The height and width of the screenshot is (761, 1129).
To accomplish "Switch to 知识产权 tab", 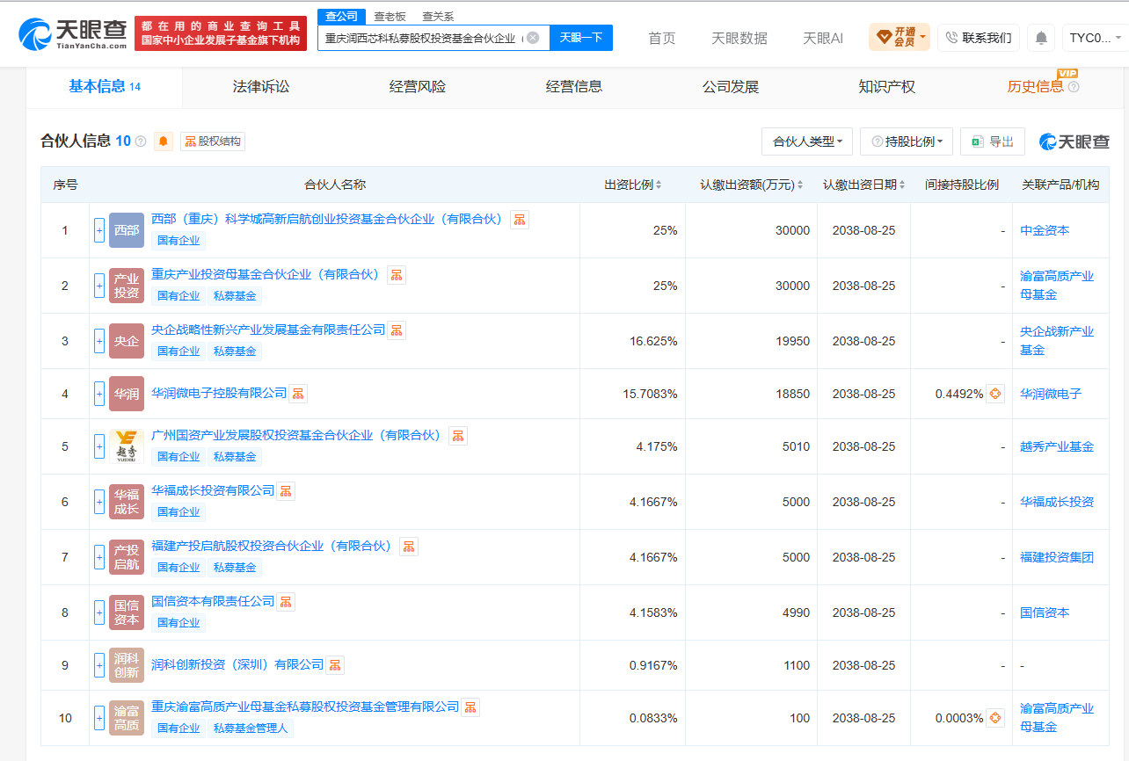I will [887, 87].
